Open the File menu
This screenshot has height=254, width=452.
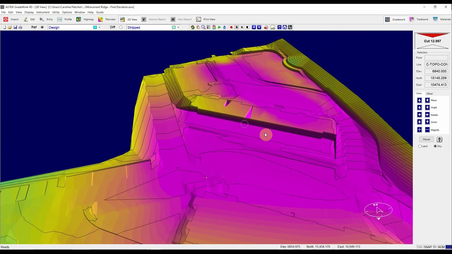(3, 12)
